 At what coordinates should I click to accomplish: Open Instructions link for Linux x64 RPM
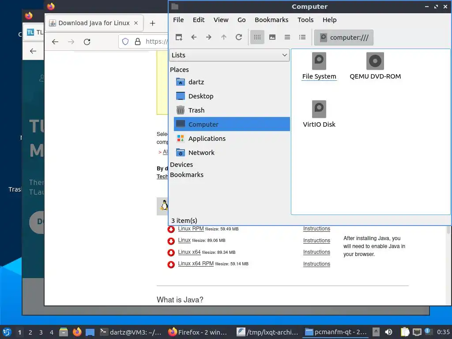point(316,264)
